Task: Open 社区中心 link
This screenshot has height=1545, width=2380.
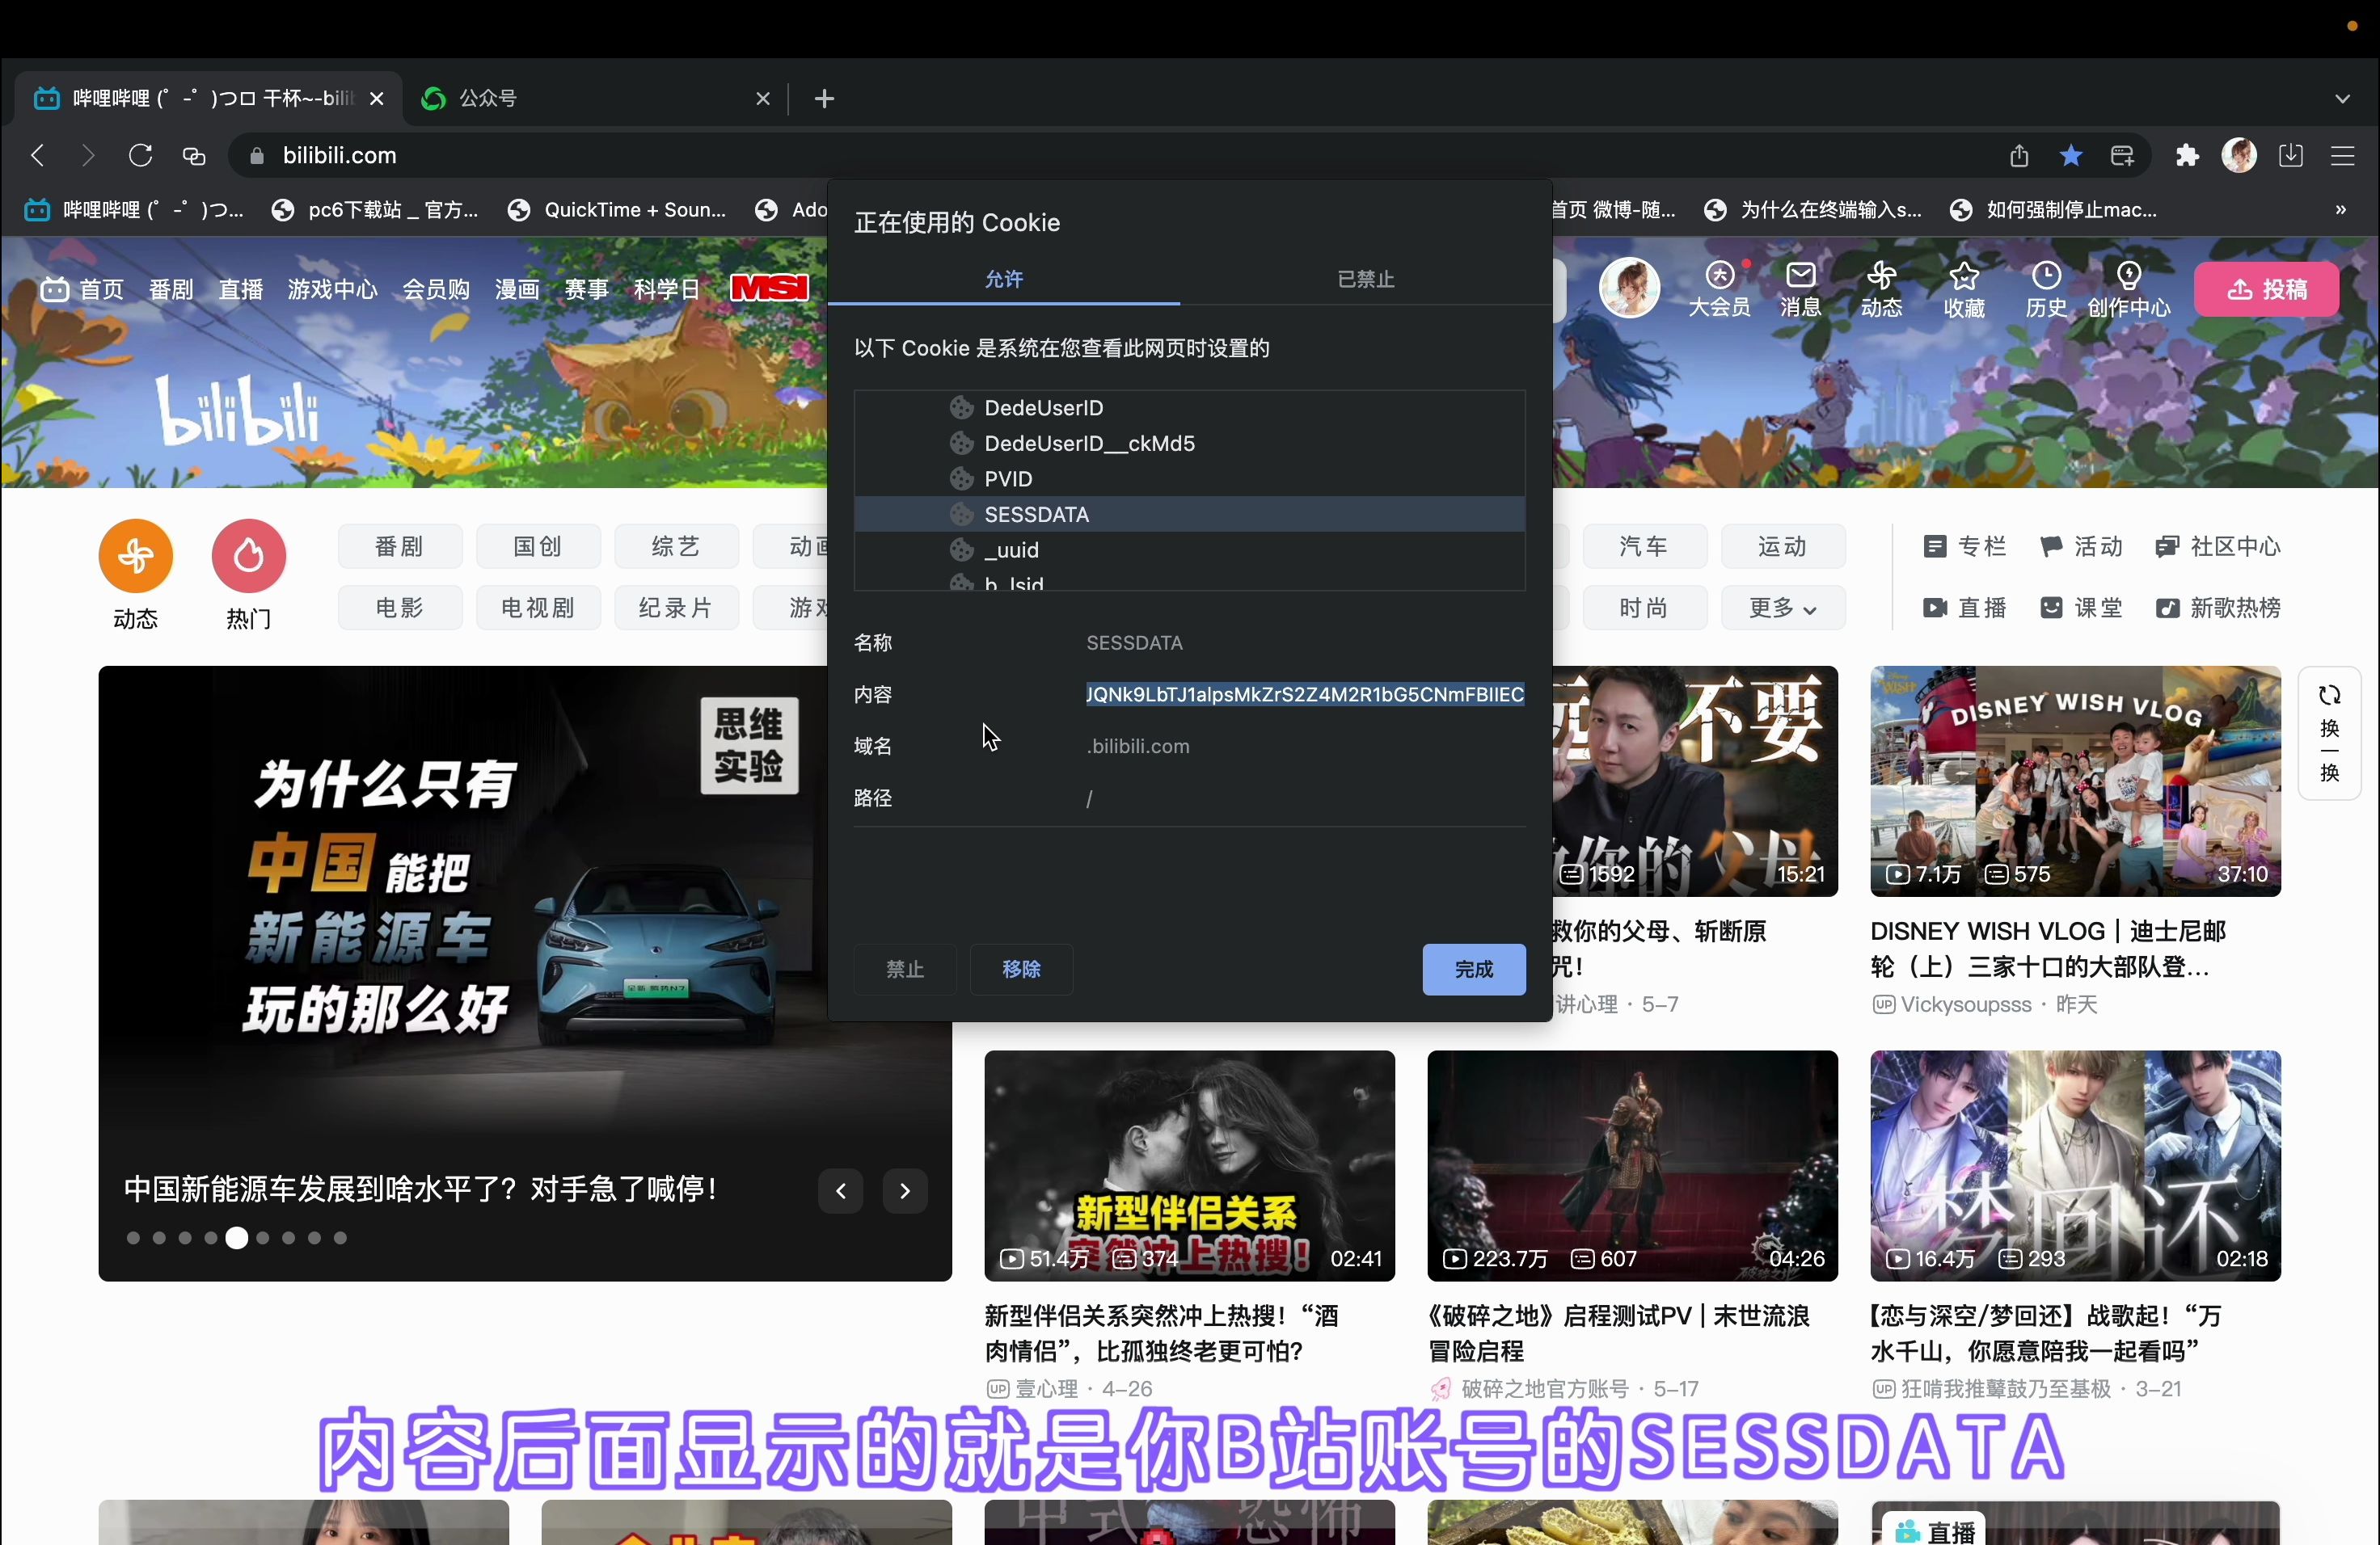Action: coord(2218,546)
